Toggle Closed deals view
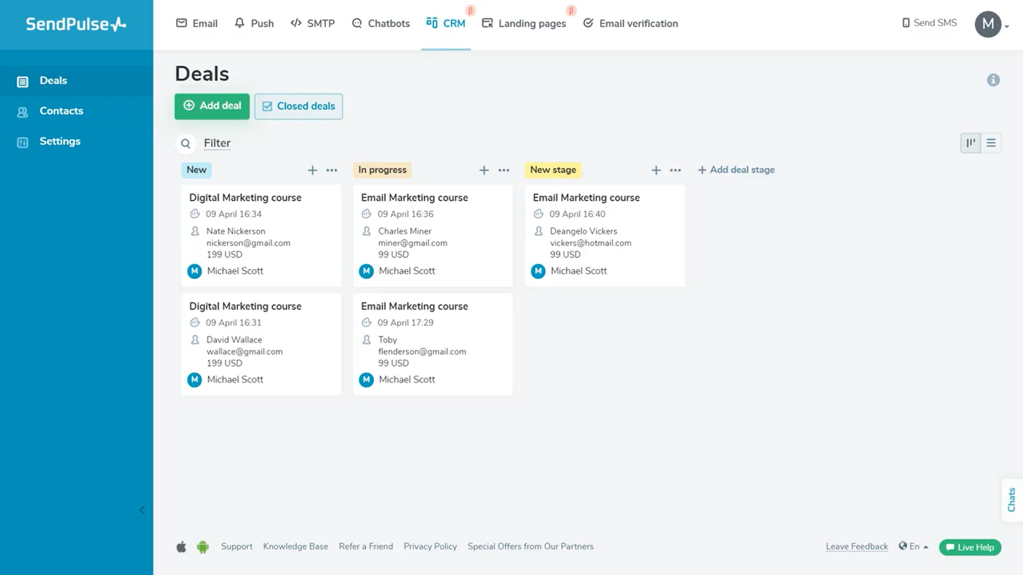The height and width of the screenshot is (575, 1023). (x=298, y=106)
